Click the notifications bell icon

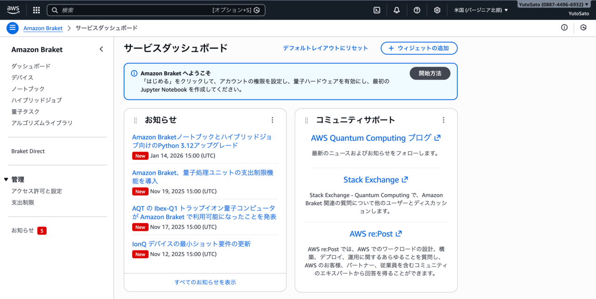(397, 10)
